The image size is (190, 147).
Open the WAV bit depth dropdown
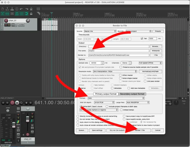[105, 102]
